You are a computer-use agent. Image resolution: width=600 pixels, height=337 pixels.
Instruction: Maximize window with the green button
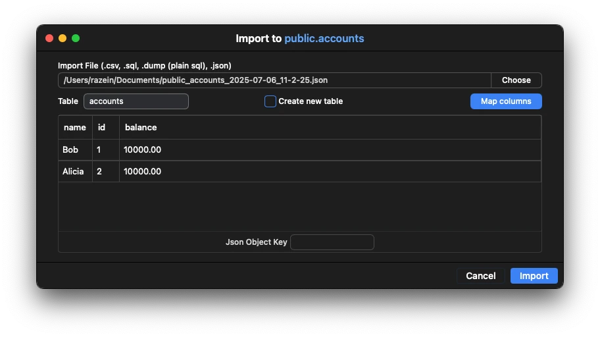pyautogui.click(x=76, y=38)
